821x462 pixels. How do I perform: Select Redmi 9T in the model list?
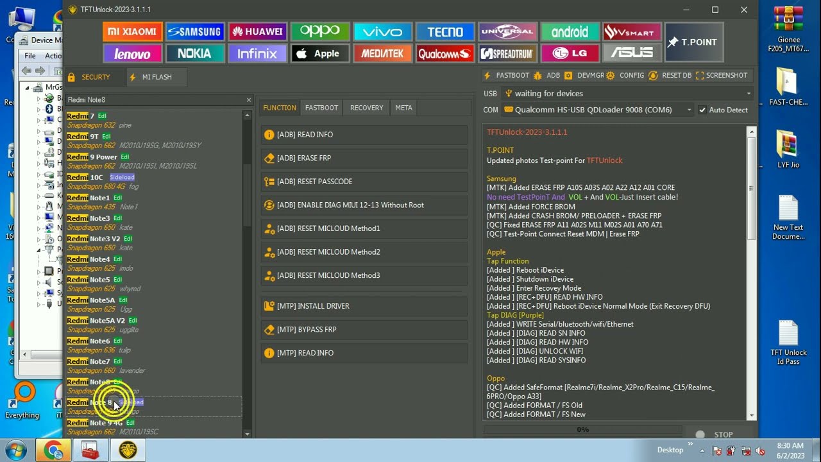pyautogui.click(x=154, y=141)
